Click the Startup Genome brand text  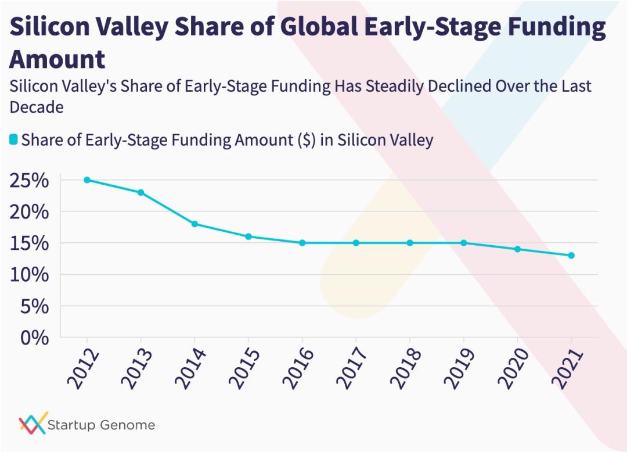[102, 425]
